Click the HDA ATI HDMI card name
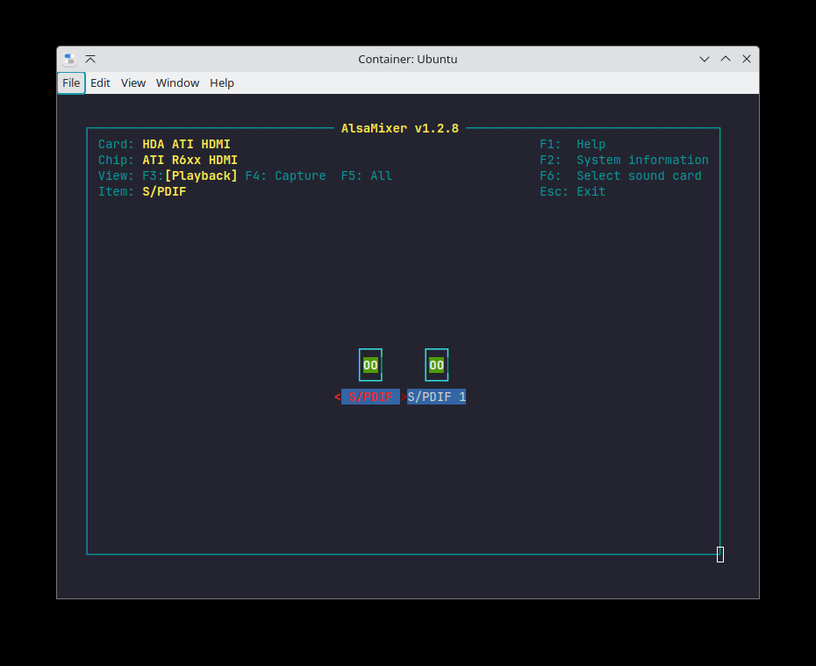 coord(186,144)
